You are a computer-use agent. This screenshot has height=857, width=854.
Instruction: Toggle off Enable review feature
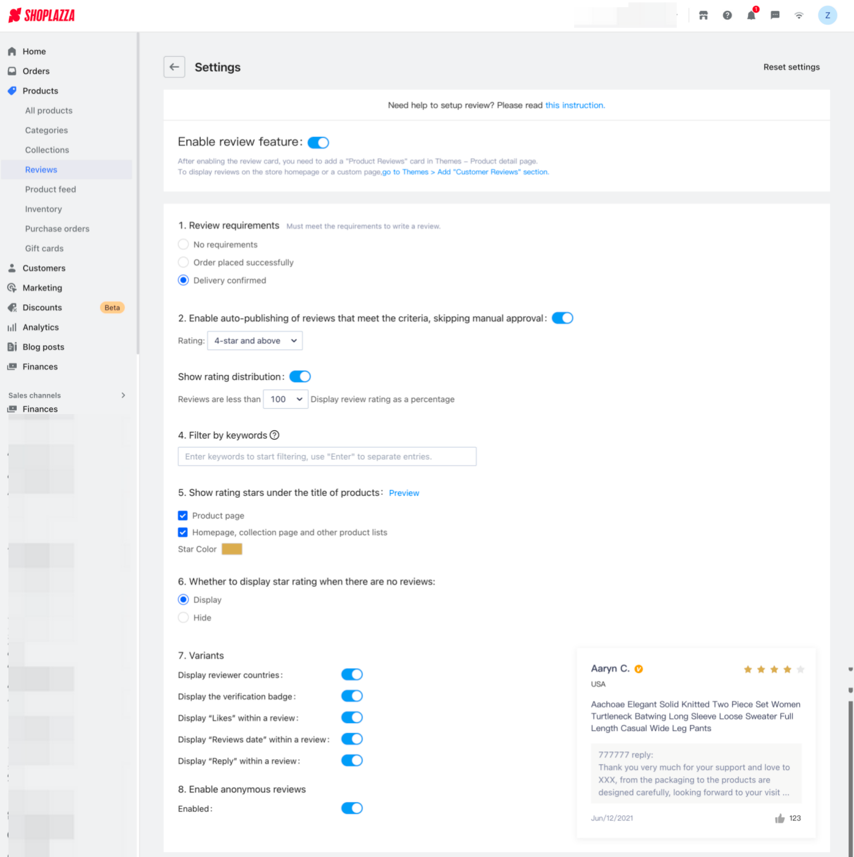[x=318, y=142]
